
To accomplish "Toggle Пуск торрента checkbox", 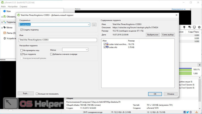I will tap(21, 54).
